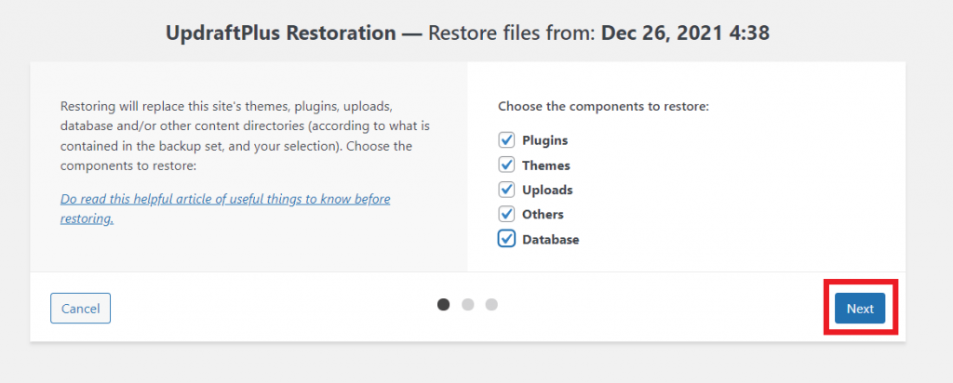Click the 'Restoring will replace' description paragraph
This screenshot has height=383, width=953.
(246, 136)
